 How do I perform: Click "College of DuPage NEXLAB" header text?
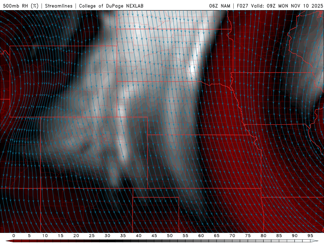111,6
